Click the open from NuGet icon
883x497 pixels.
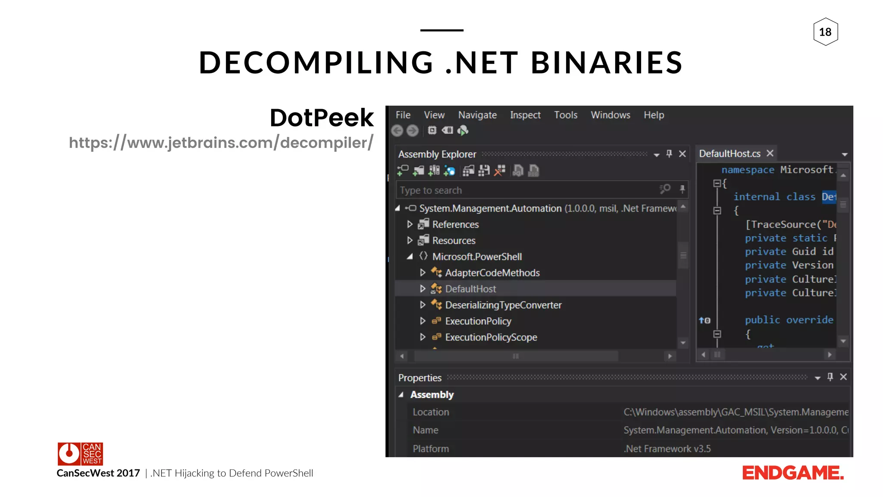tap(450, 171)
